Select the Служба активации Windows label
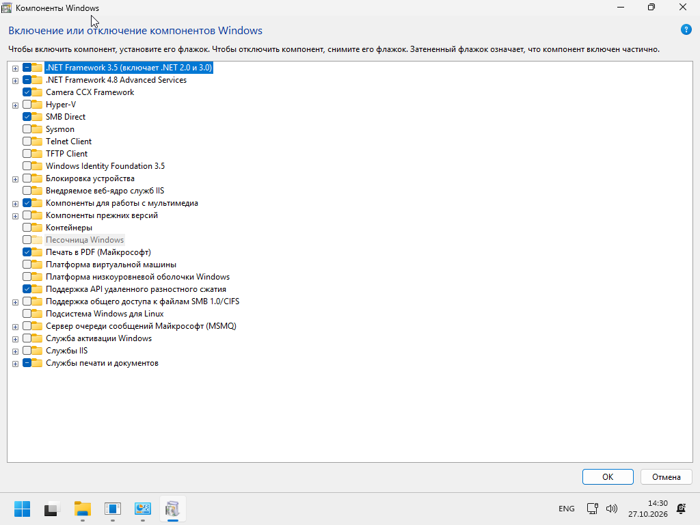 point(98,338)
